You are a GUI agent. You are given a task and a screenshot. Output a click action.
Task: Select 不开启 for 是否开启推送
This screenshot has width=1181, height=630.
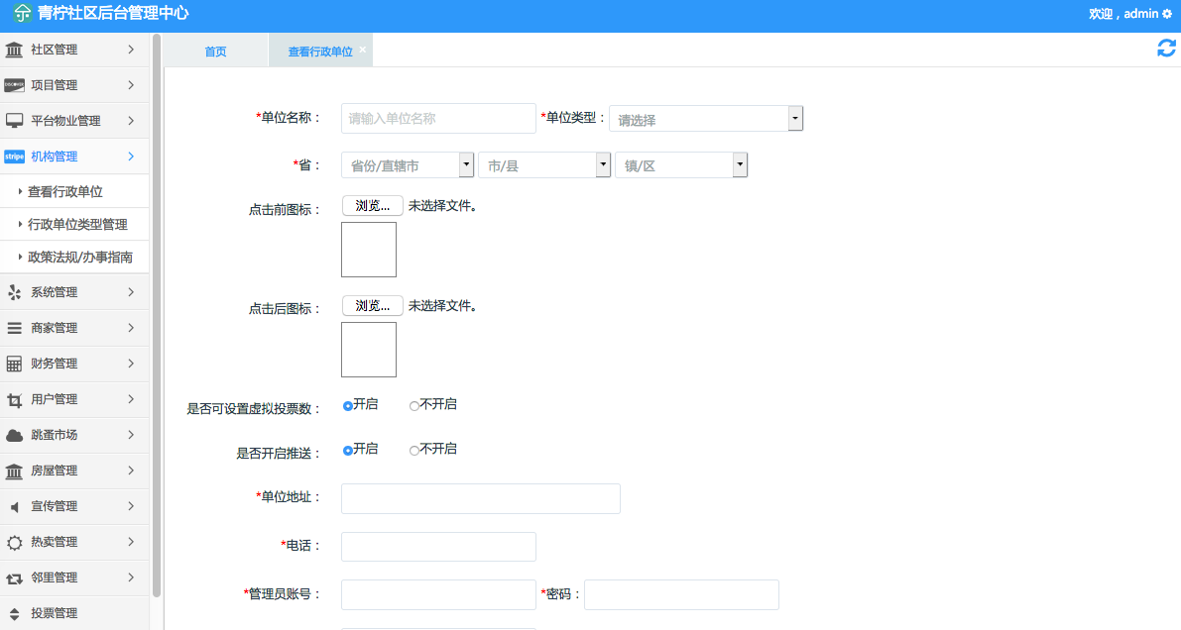413,450
